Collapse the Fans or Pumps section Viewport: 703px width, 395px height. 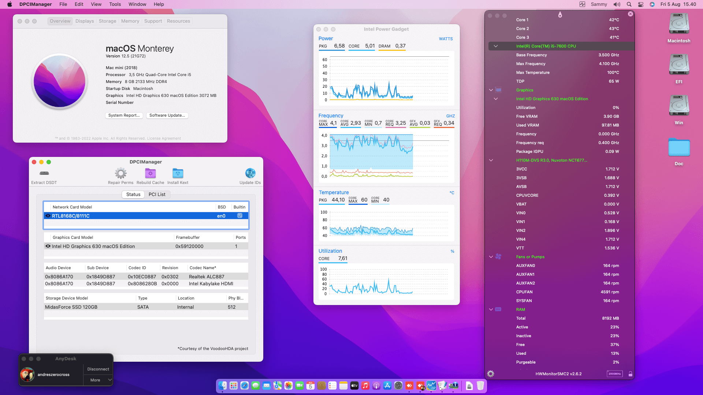click(491, 257)
